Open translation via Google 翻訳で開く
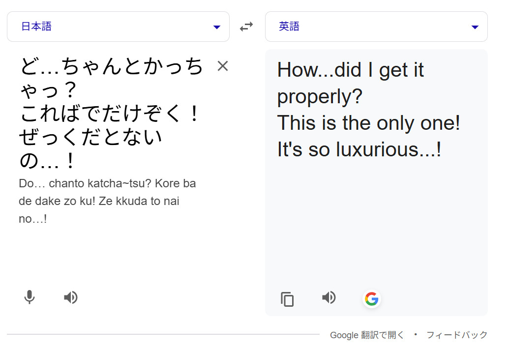The width and height of the screenshot is (508, 350). pos(367,335)
